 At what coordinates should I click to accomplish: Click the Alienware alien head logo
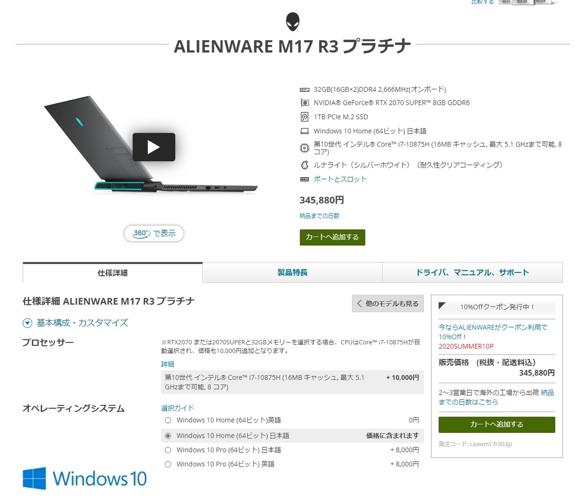point(292,22)
